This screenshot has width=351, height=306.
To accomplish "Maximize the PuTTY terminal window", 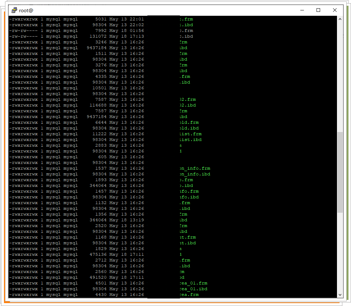I will tap(318, 10).
